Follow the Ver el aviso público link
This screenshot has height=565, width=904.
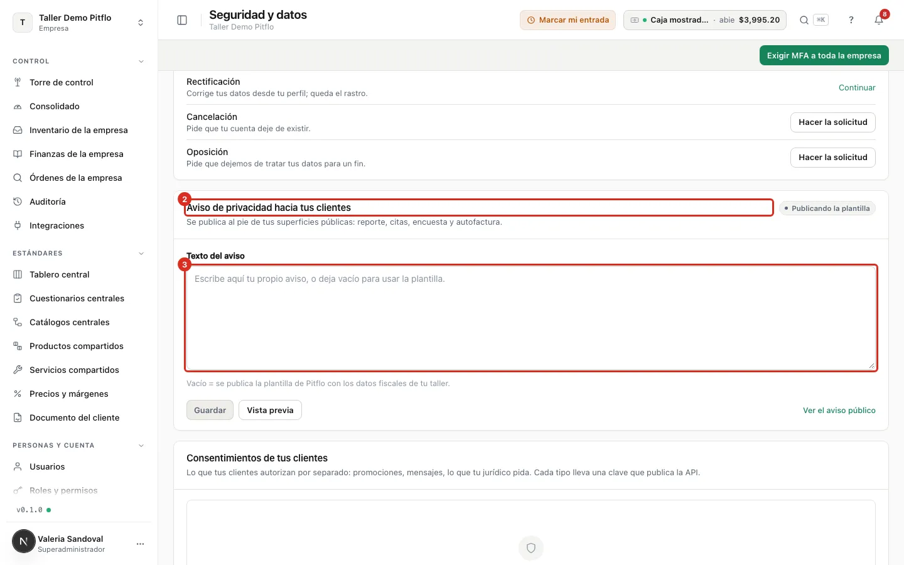[x=839, y=411]
